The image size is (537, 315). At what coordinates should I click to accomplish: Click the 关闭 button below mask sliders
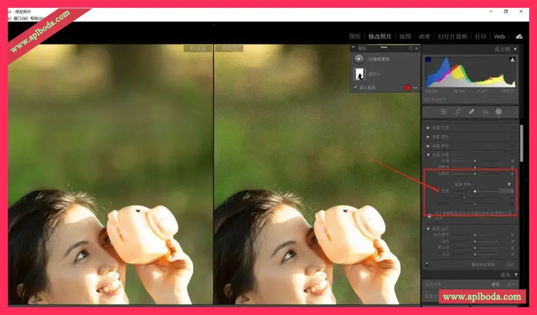click(509, 264)
